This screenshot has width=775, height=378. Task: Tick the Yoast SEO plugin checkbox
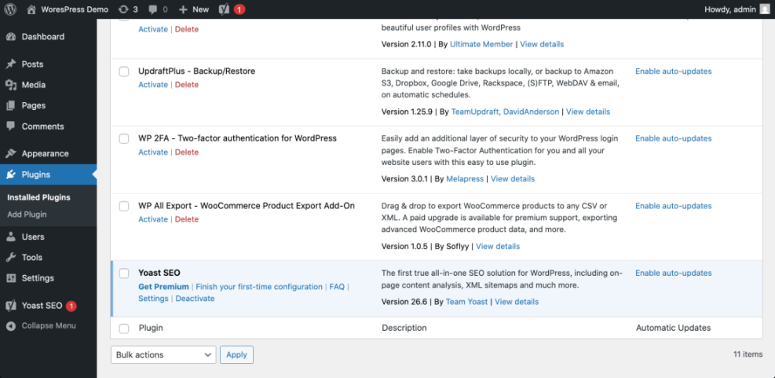point(124,273)
